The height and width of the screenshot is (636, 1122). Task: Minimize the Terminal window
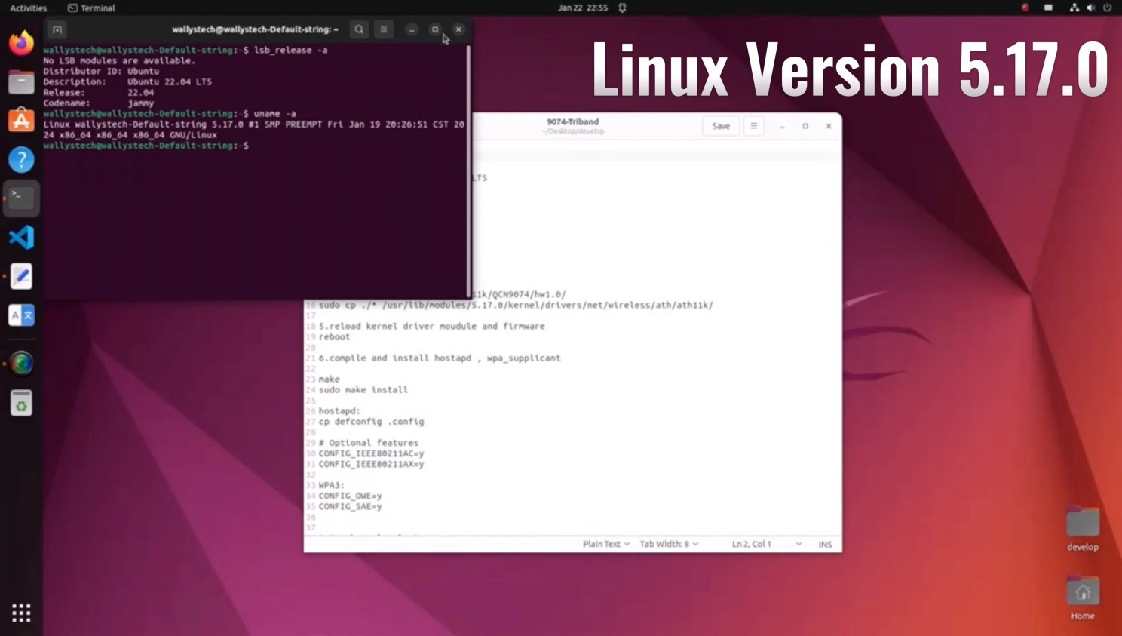coord(412,29)
